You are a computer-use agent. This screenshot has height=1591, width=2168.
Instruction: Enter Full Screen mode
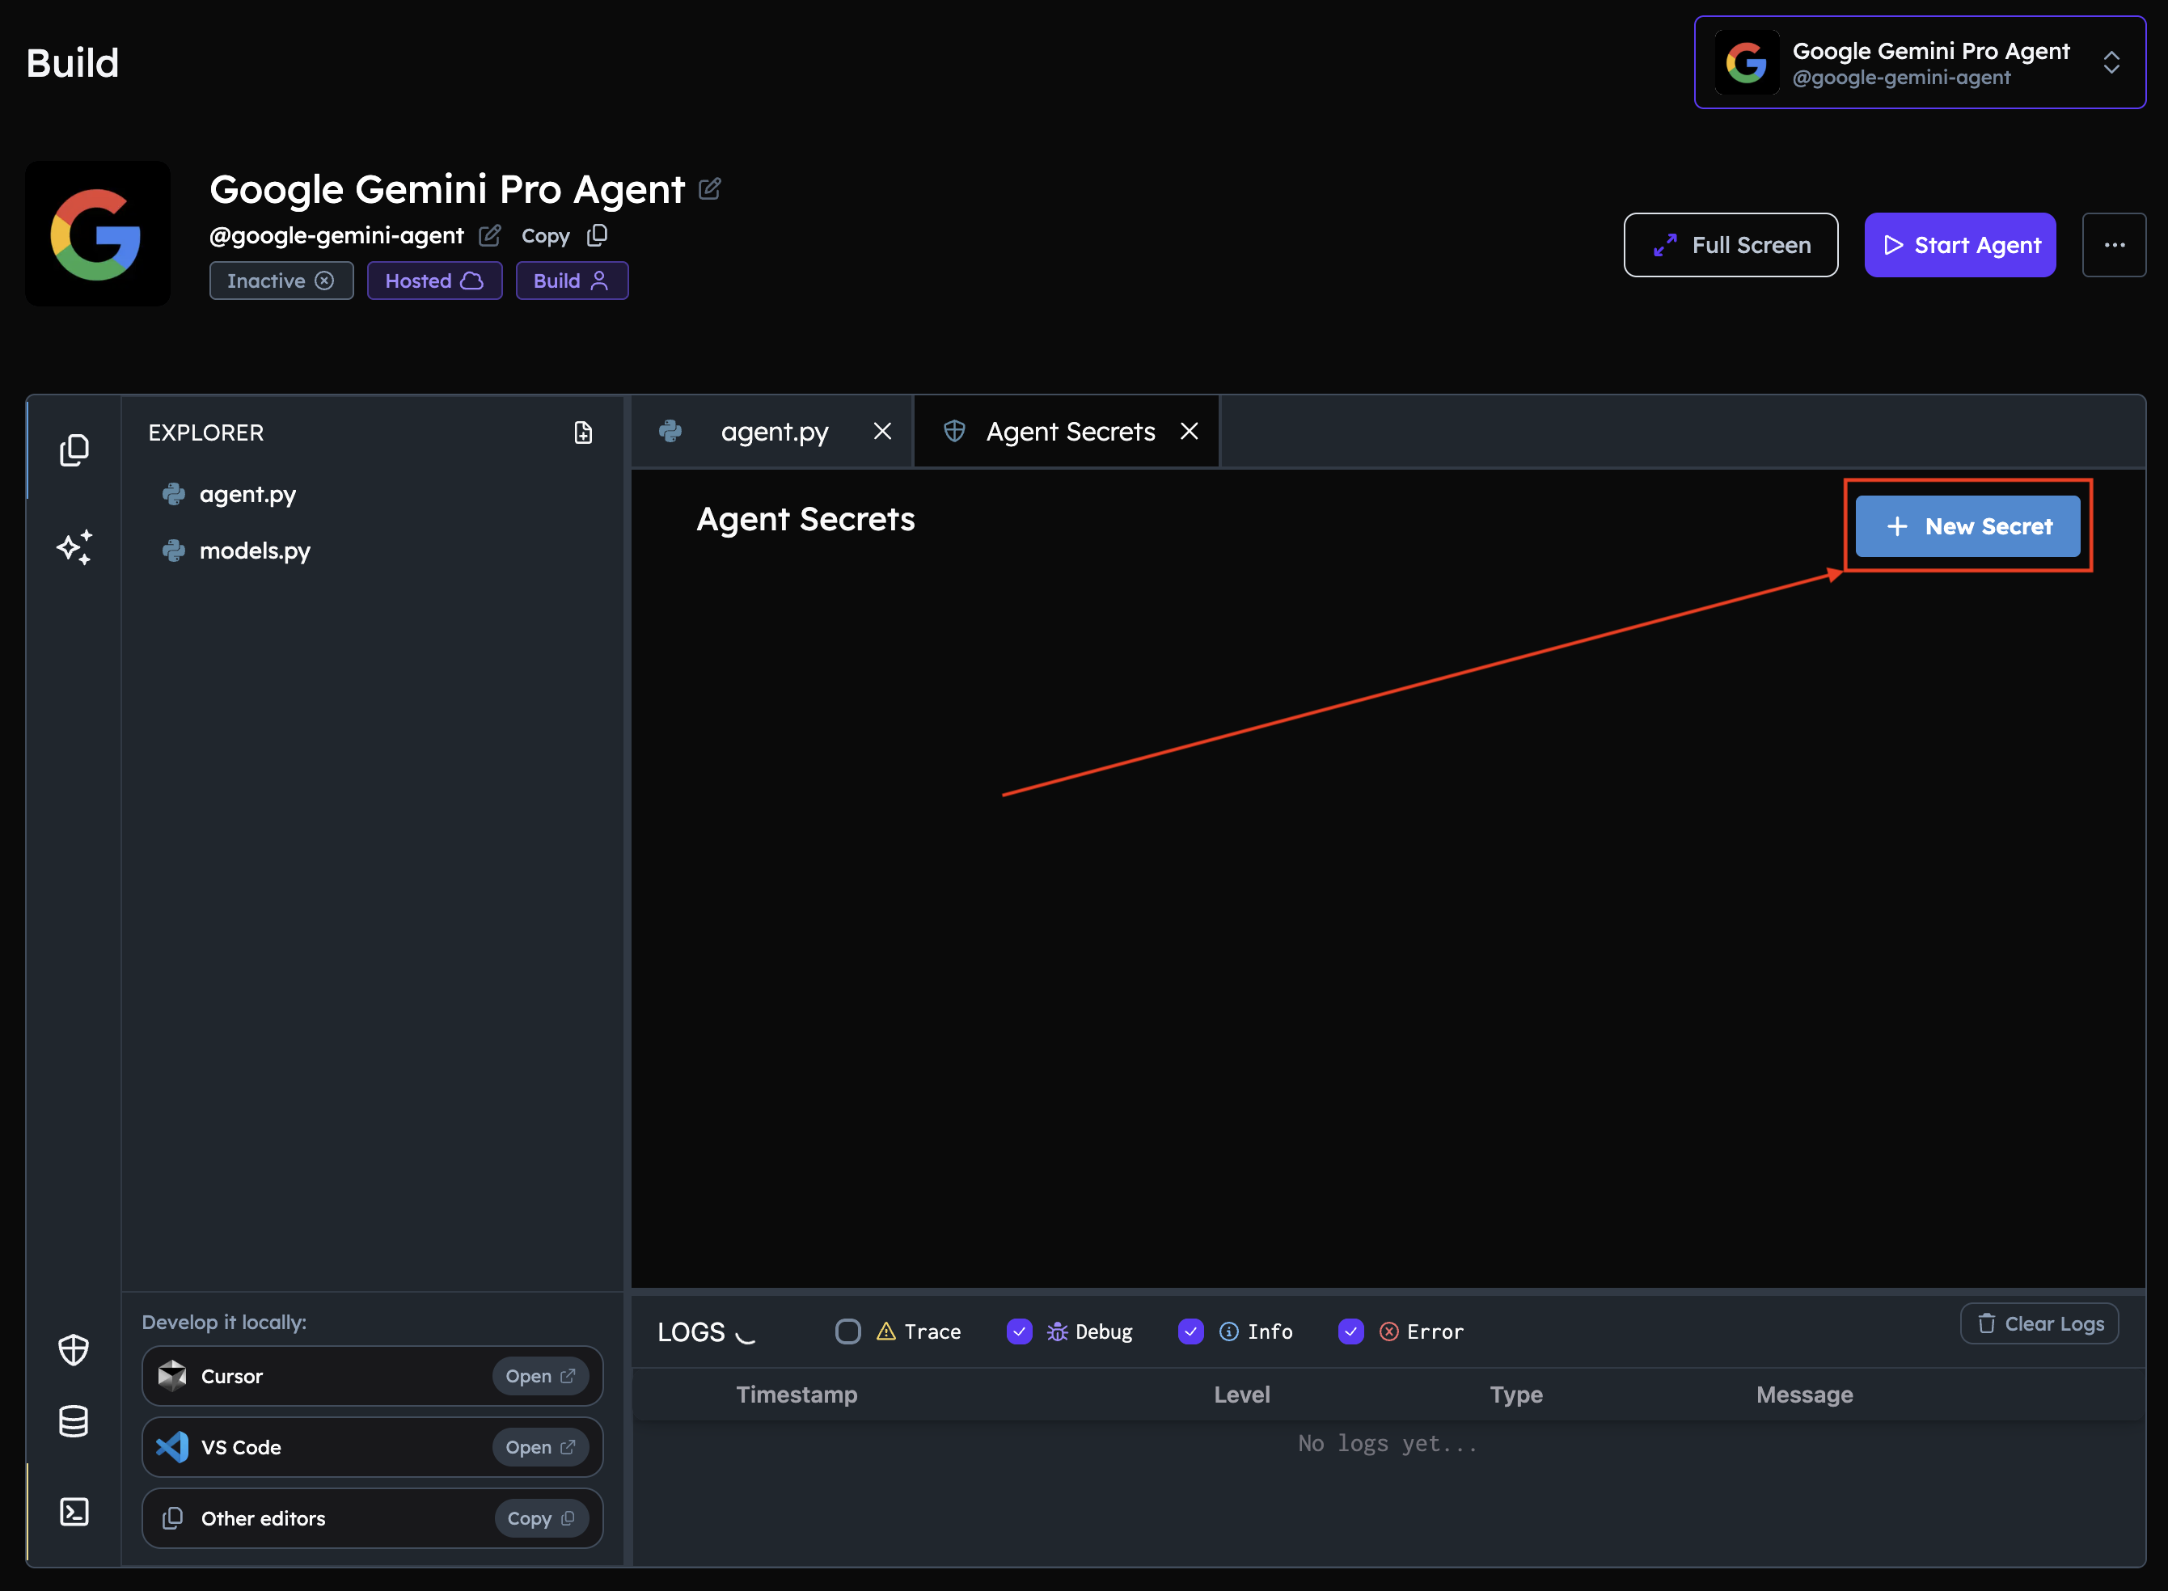[1731, 245]
